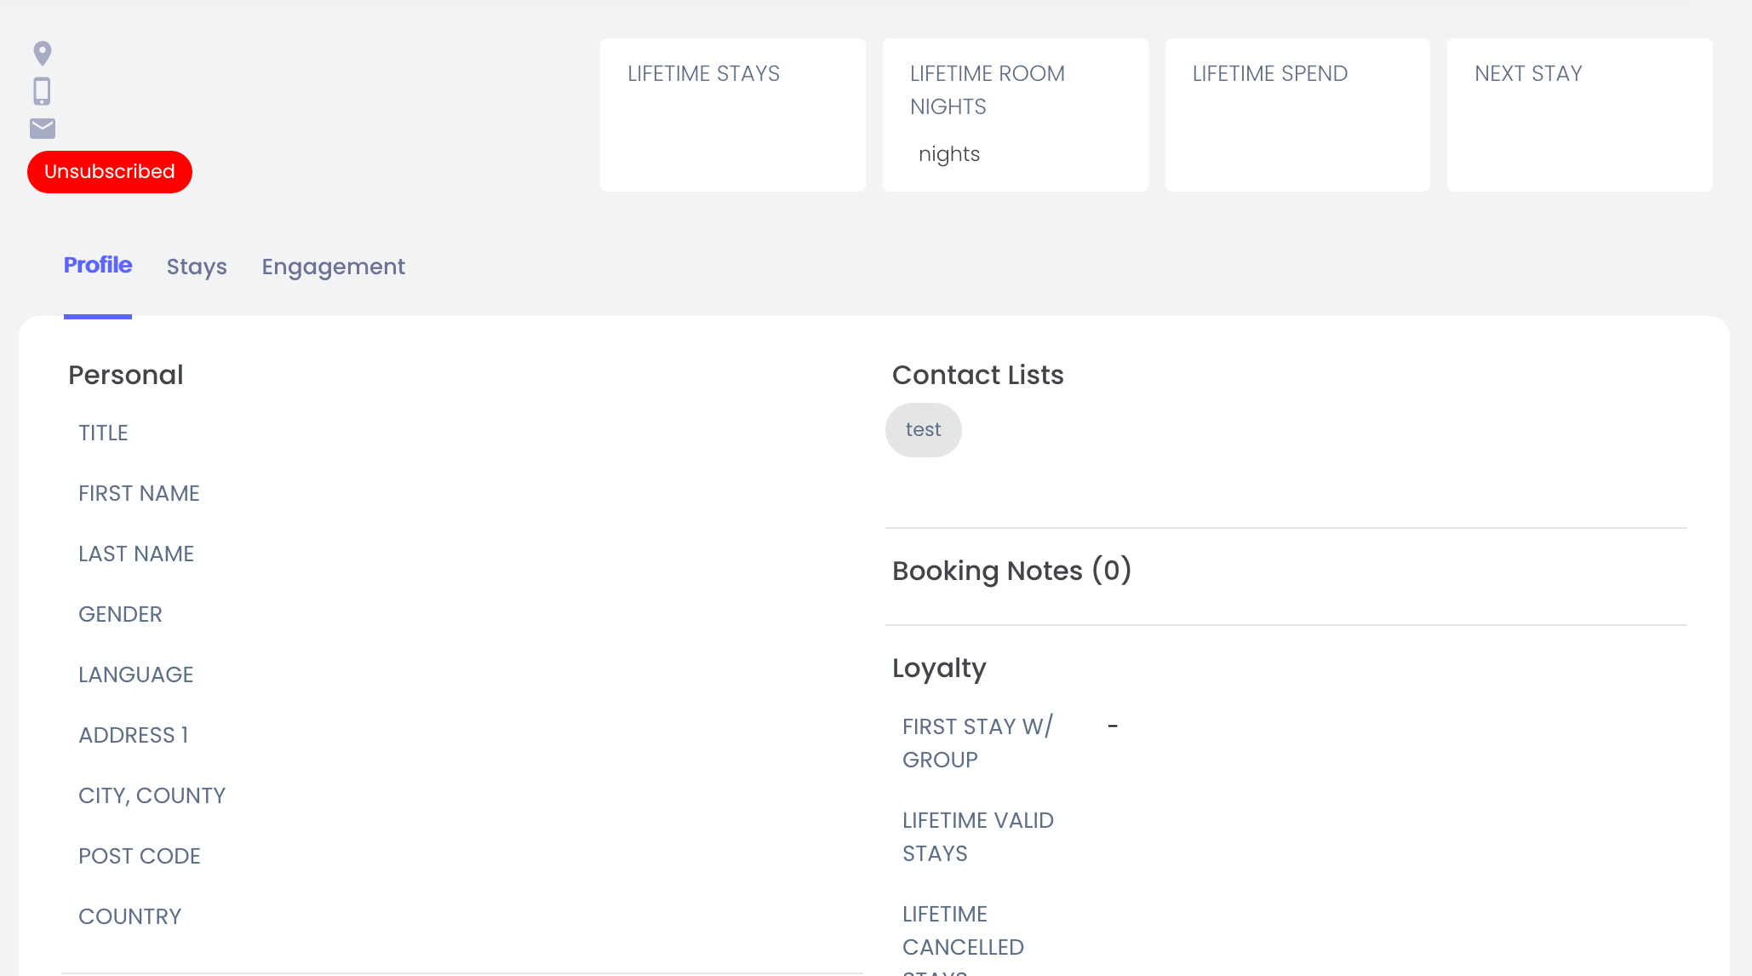The width and height of the screenshot is (1752, 976).
Task: Click the POST CODE field label
Action: click(x=140, y=856)
